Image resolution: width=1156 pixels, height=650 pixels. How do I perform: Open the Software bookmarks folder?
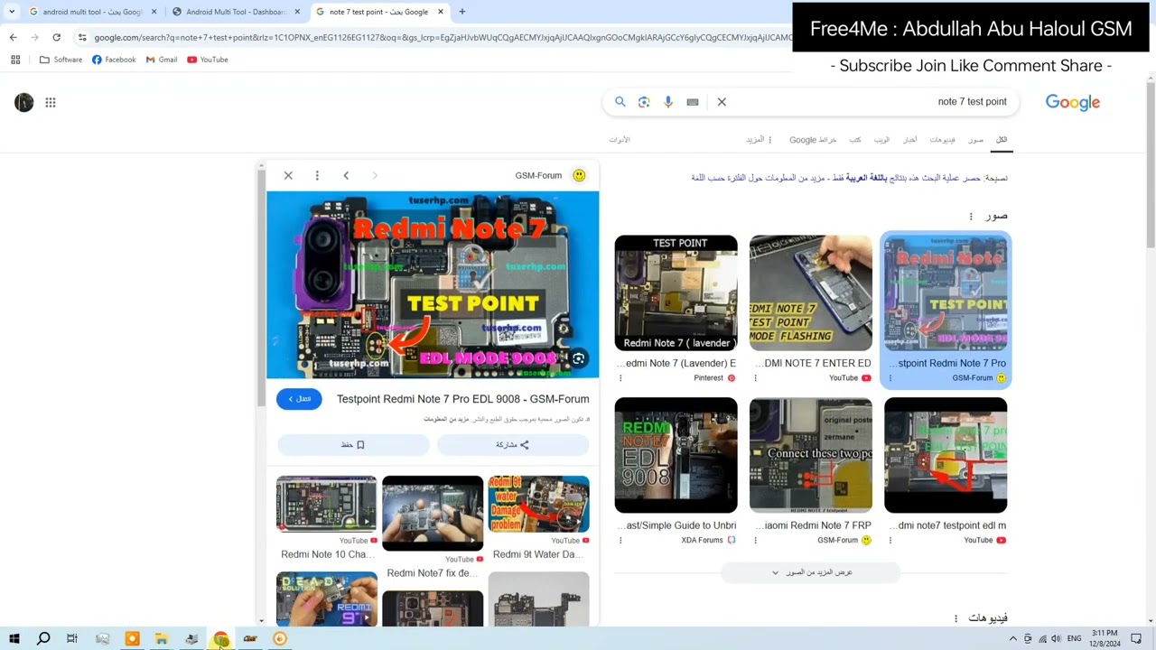click(x=61, y=60)
